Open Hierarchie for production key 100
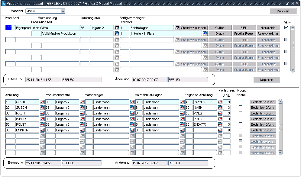 tap(268, 28)
